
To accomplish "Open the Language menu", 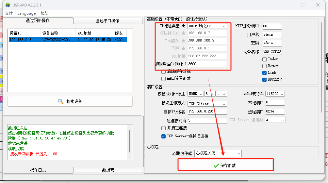I will [26, 13].
